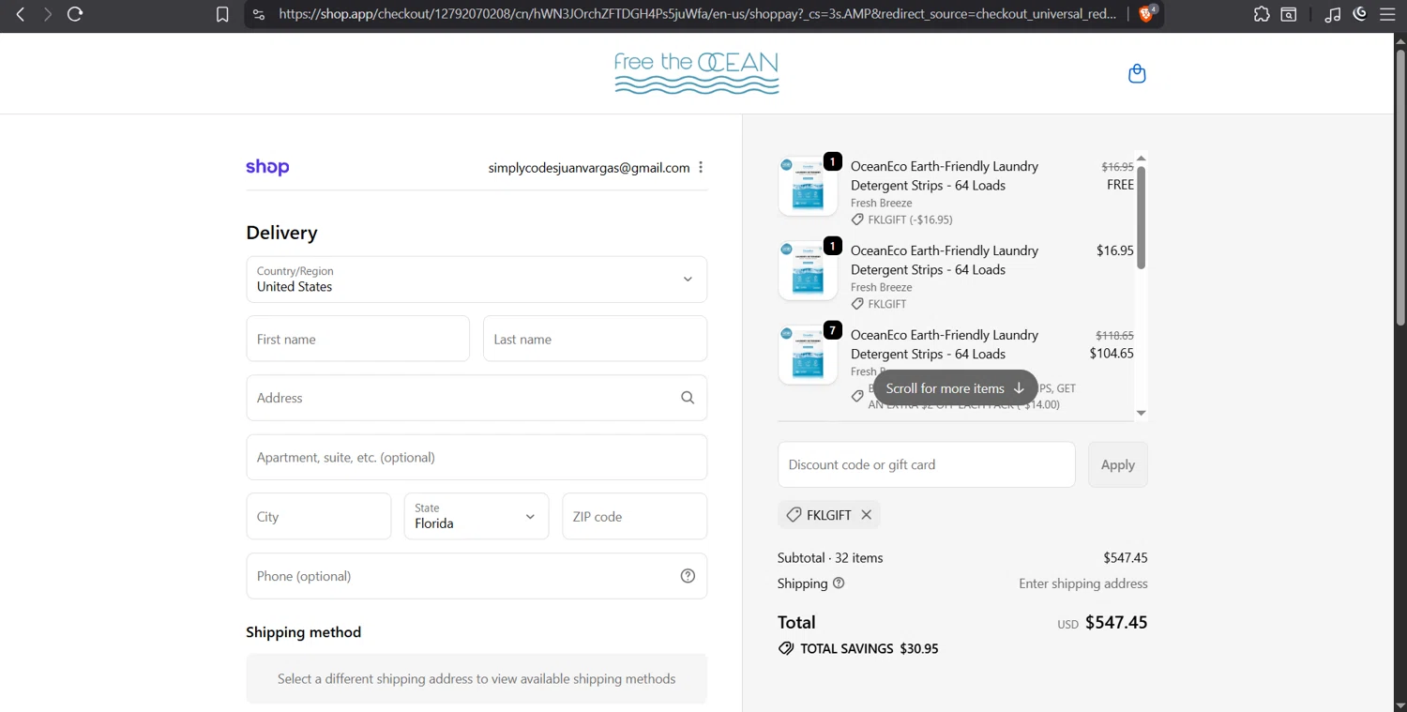Click the simplycodesjuanvargas@gmail.com email text
Screen dimensions: 1407x712
click(x=589, y=167)
